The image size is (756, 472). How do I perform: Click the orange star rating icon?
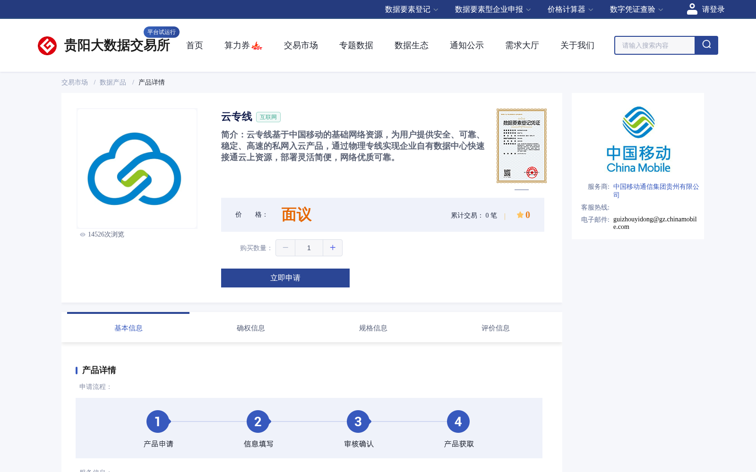tap(520, 215)
